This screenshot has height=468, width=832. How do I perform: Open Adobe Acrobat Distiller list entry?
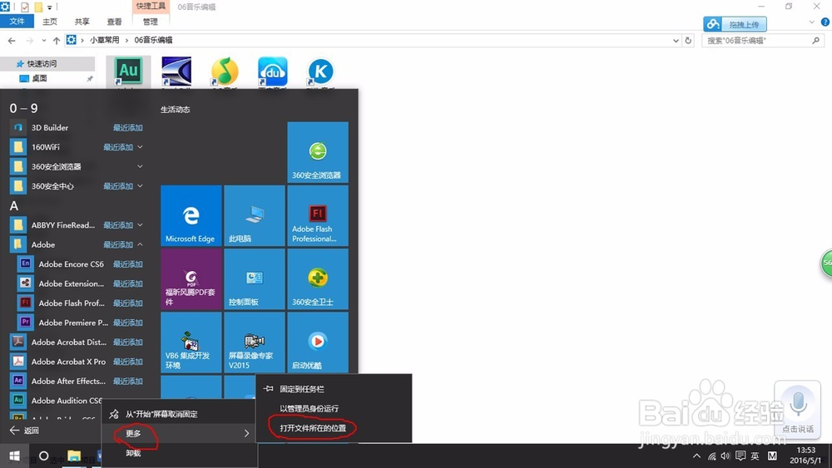[77, 342]
